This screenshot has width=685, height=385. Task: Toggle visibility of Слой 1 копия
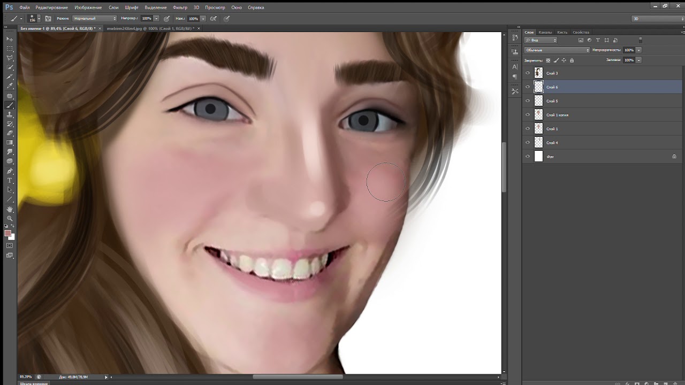tap(528, 115)
